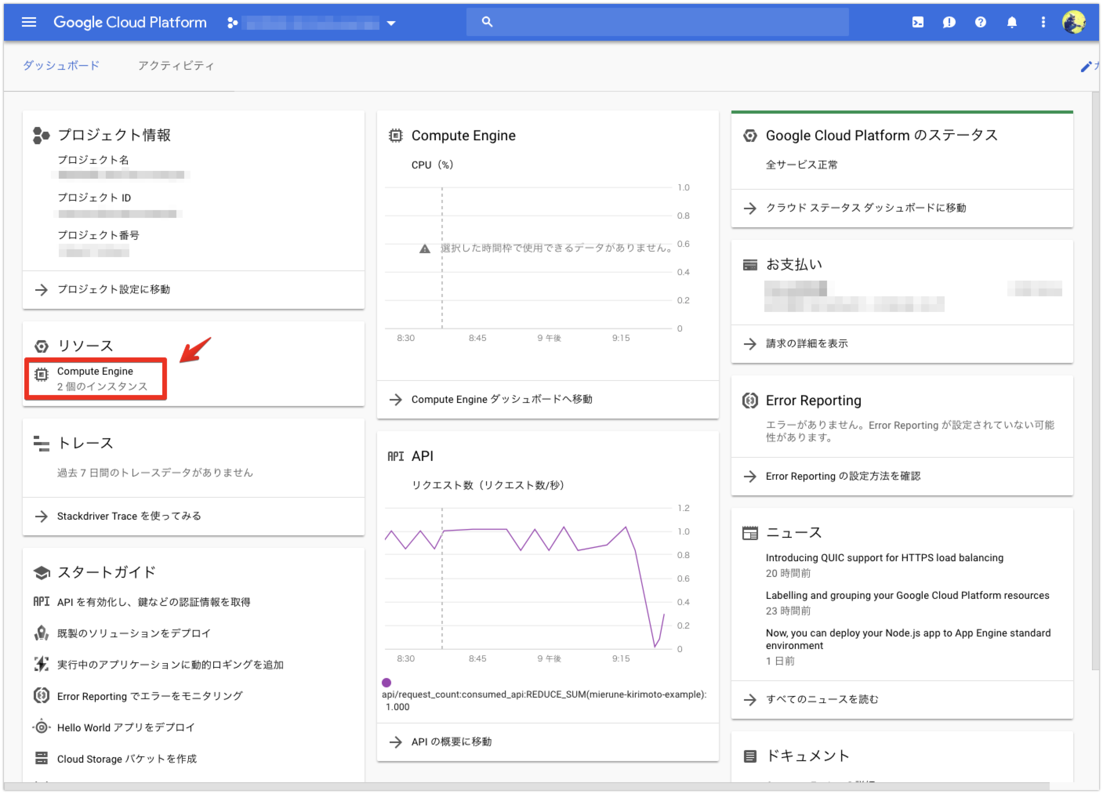Image resolution: width=1103 pixels, height=794 pixels.
Task: Click the トレース card icon
Action: tap(41, 443)
